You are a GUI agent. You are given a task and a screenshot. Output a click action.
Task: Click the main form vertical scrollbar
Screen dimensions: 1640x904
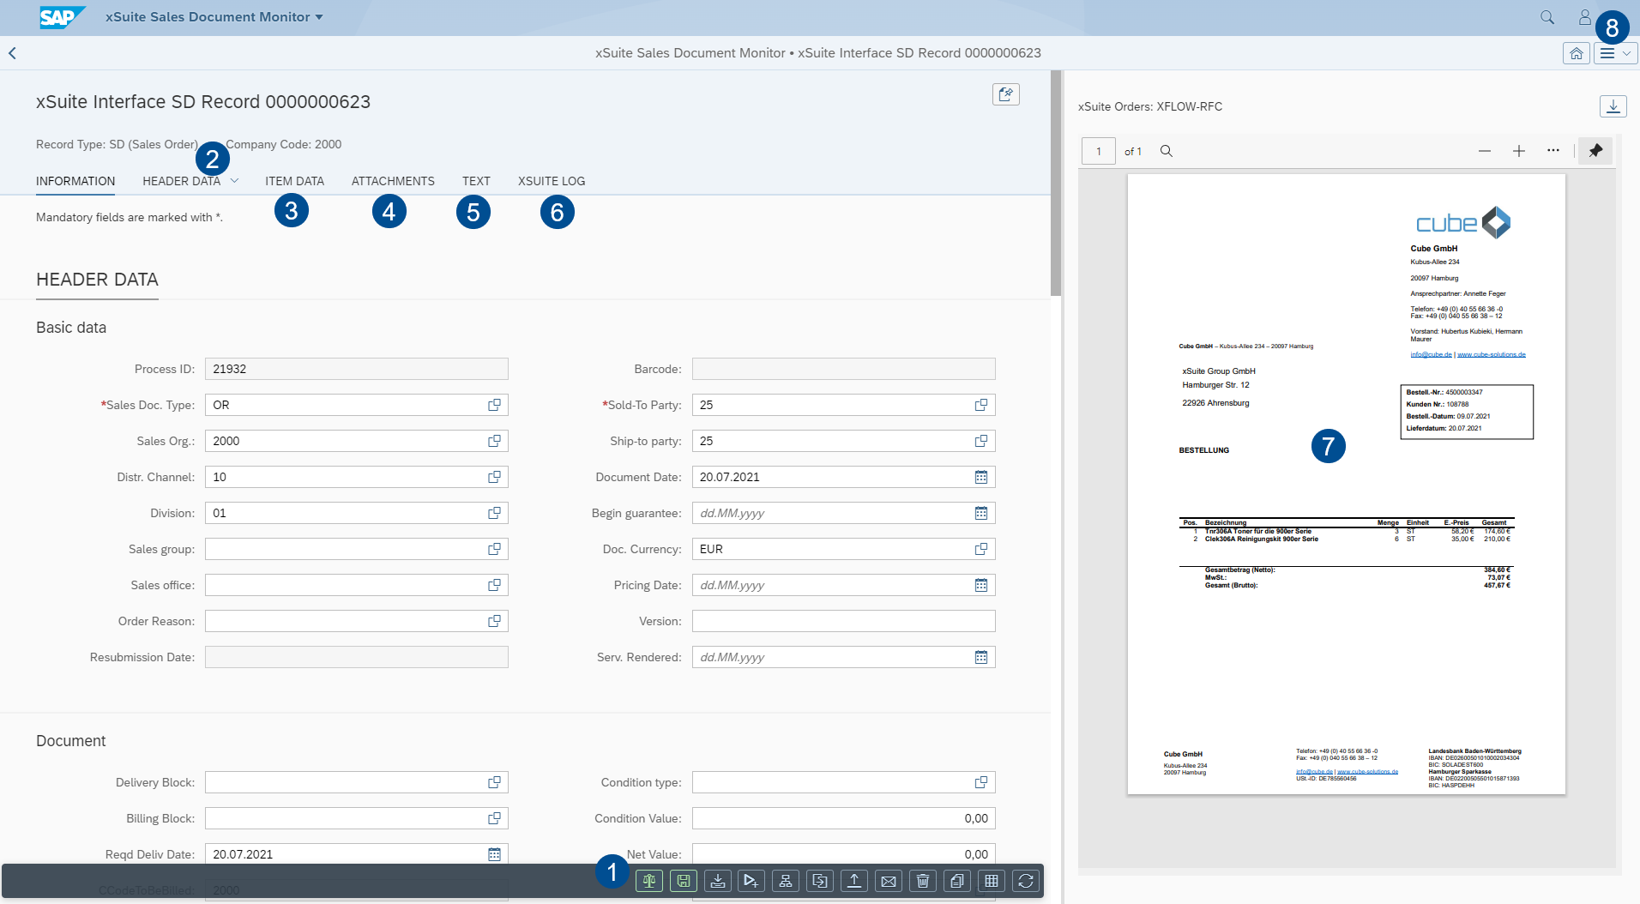click(x=1056, y=184)
